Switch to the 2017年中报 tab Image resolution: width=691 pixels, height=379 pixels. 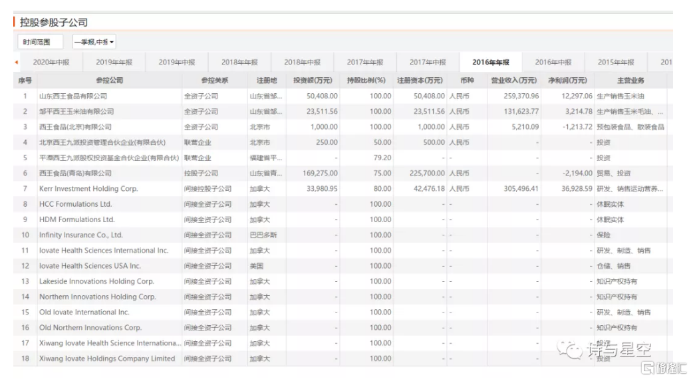[x=428, y=62]
